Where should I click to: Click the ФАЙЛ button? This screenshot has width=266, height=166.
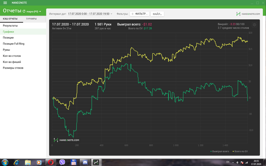157,14
